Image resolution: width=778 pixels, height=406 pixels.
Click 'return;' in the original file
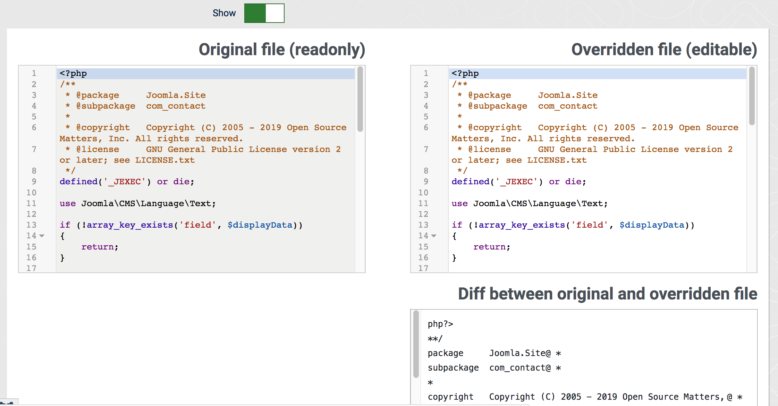100,247
